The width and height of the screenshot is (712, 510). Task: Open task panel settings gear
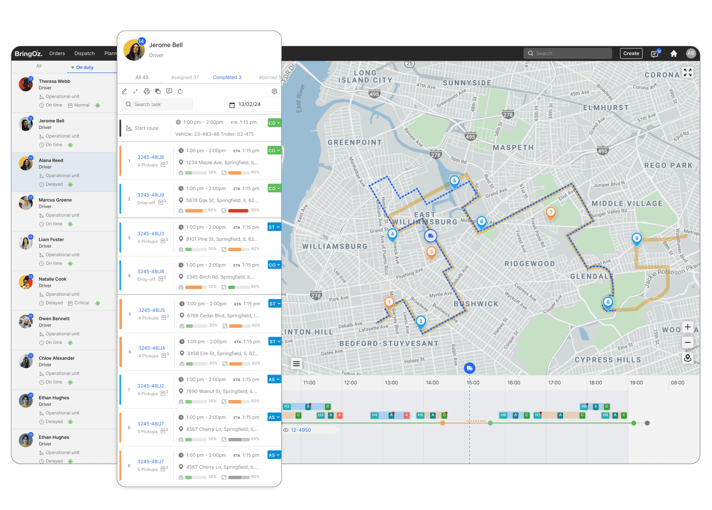pos(274,91)
